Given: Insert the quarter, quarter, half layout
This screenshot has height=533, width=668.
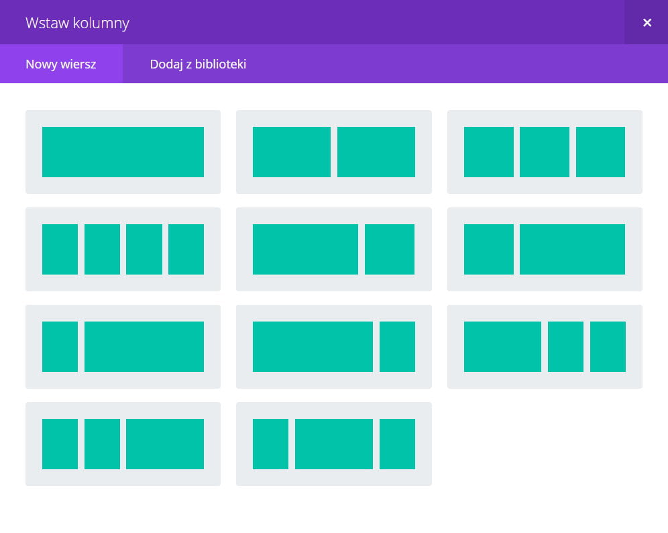Looking at the screenshot, I should [123, 444].
